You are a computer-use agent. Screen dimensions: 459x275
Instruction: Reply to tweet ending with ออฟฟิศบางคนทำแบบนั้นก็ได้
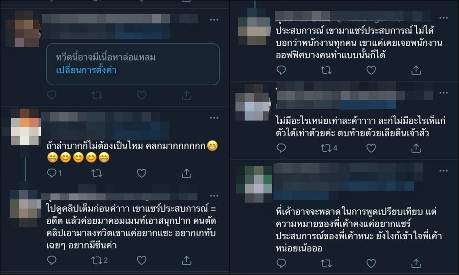click(x=281, y=70)
